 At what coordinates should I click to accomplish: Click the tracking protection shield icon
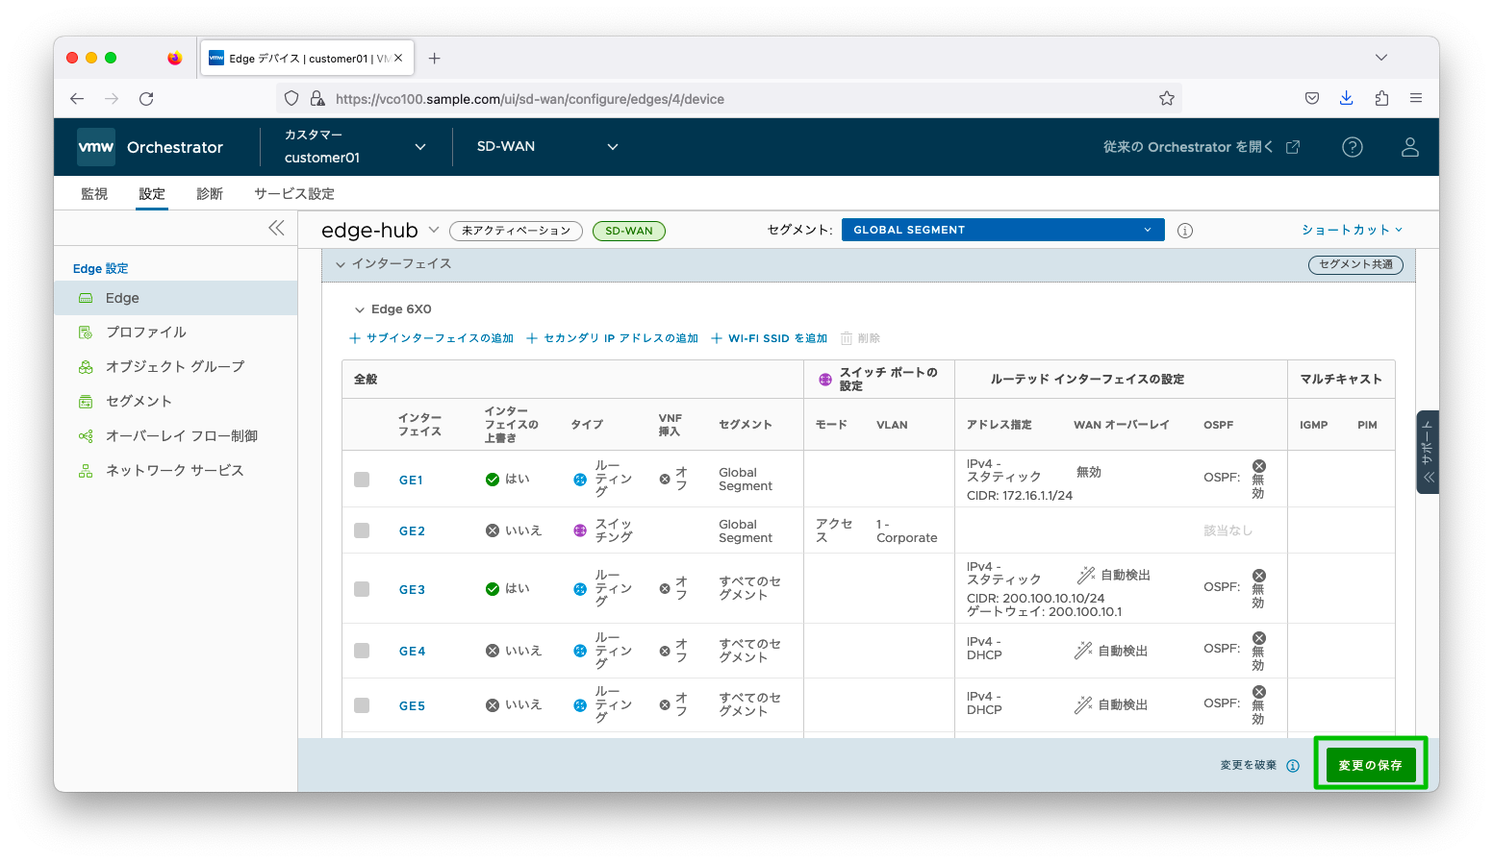coord(291,98)
